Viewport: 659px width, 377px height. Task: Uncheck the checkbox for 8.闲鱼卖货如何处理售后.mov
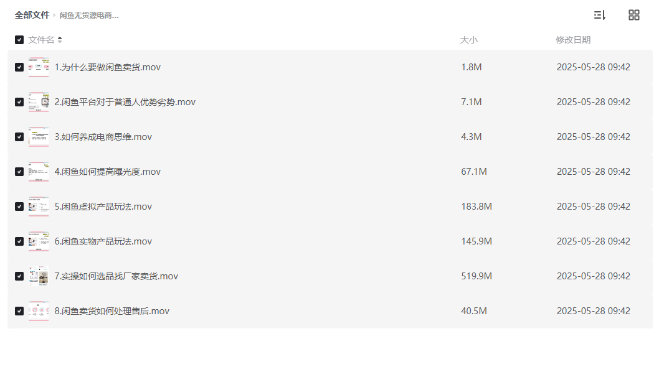[19, 311]
